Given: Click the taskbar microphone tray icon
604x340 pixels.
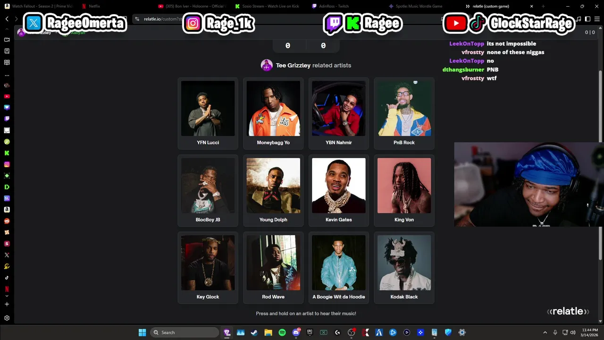Looking at the screenshot, I should coord(555,332).
